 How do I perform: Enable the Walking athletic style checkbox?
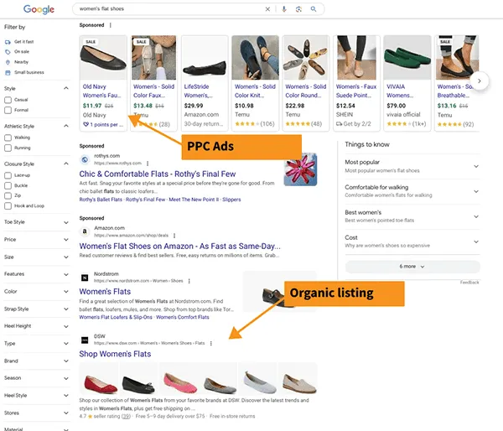[8, 137]
